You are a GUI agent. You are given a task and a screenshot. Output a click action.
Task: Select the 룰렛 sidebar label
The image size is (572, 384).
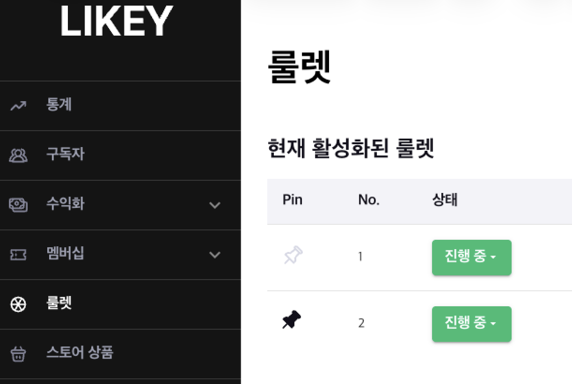[59, 303]
